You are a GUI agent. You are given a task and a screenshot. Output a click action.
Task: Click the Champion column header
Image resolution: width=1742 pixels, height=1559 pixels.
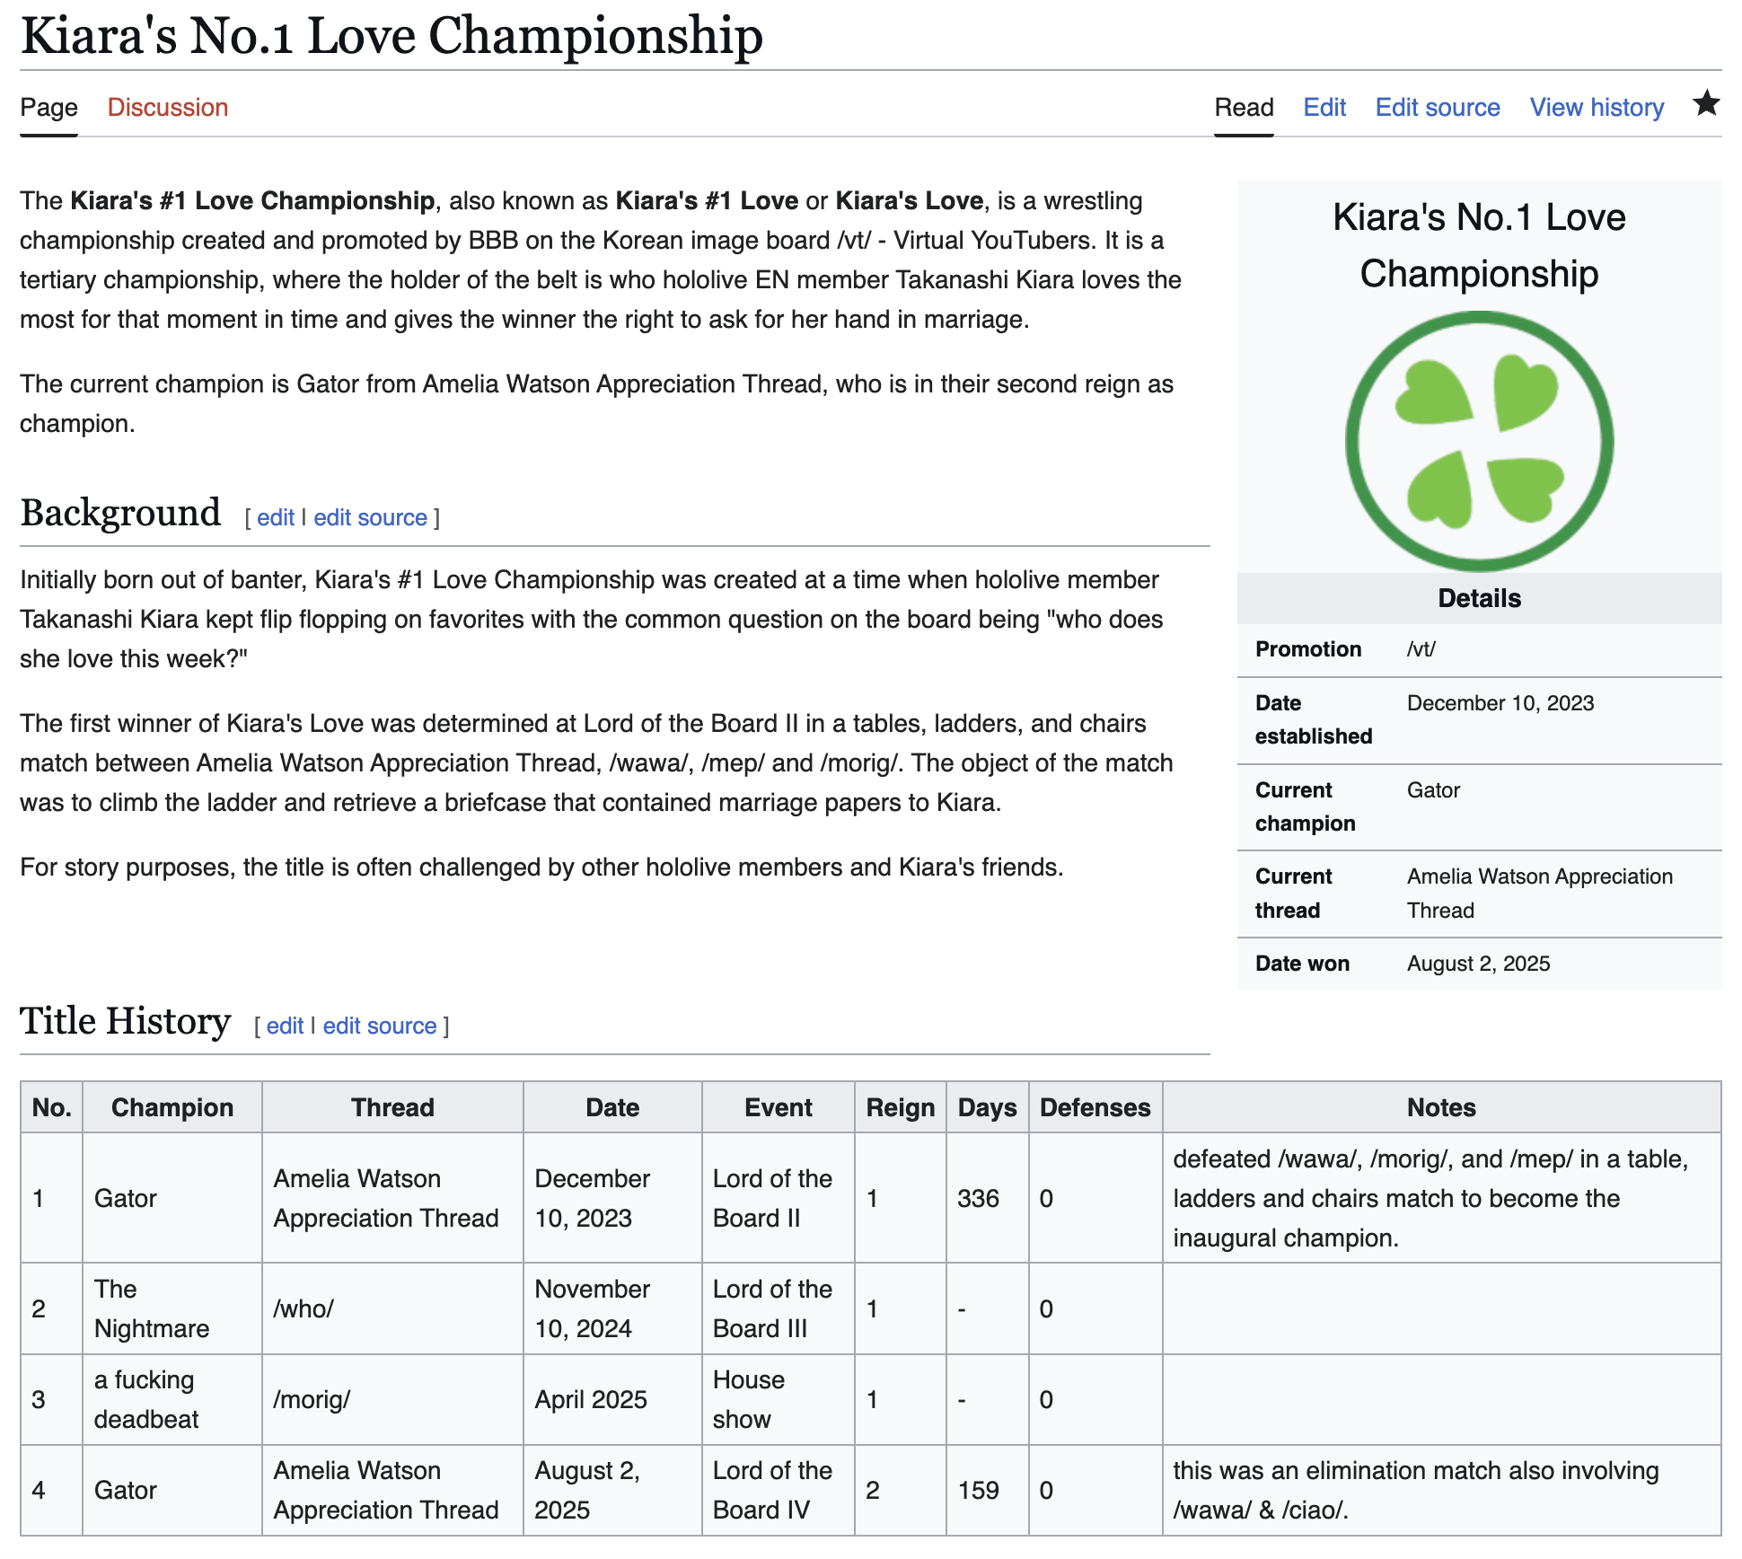172,1107
